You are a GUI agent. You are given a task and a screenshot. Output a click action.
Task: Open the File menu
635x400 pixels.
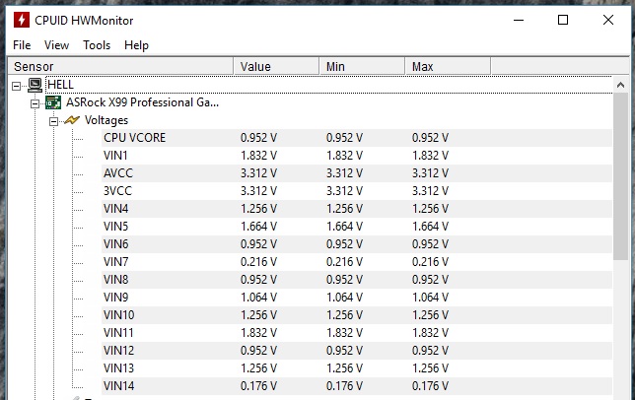pyautogui.click(x=22, y=45)
